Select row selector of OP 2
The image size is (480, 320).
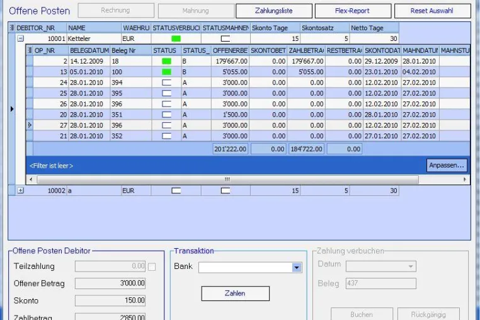tap(30, 61)
